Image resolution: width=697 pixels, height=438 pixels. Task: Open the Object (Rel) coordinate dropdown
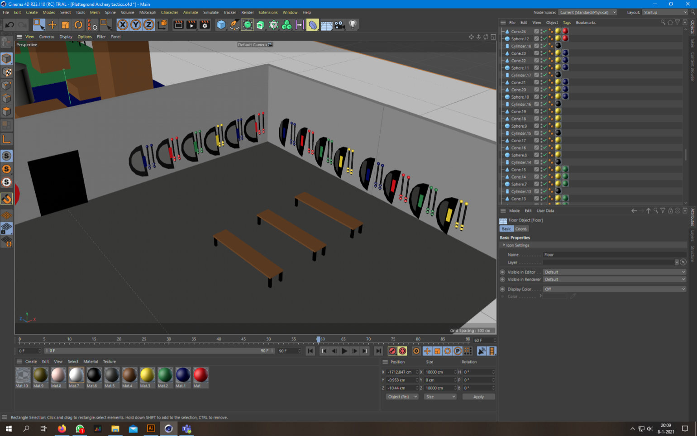[402, 397]
